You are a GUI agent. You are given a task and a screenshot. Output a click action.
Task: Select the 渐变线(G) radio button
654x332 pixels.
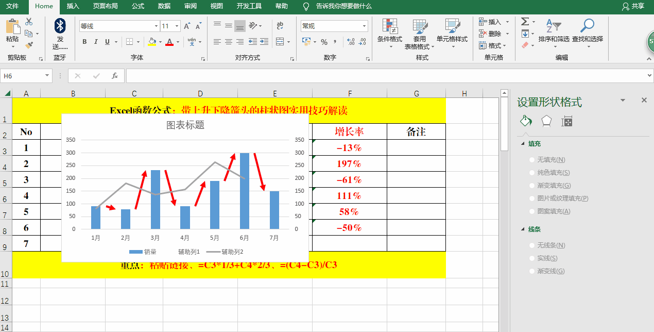(532, 271)
